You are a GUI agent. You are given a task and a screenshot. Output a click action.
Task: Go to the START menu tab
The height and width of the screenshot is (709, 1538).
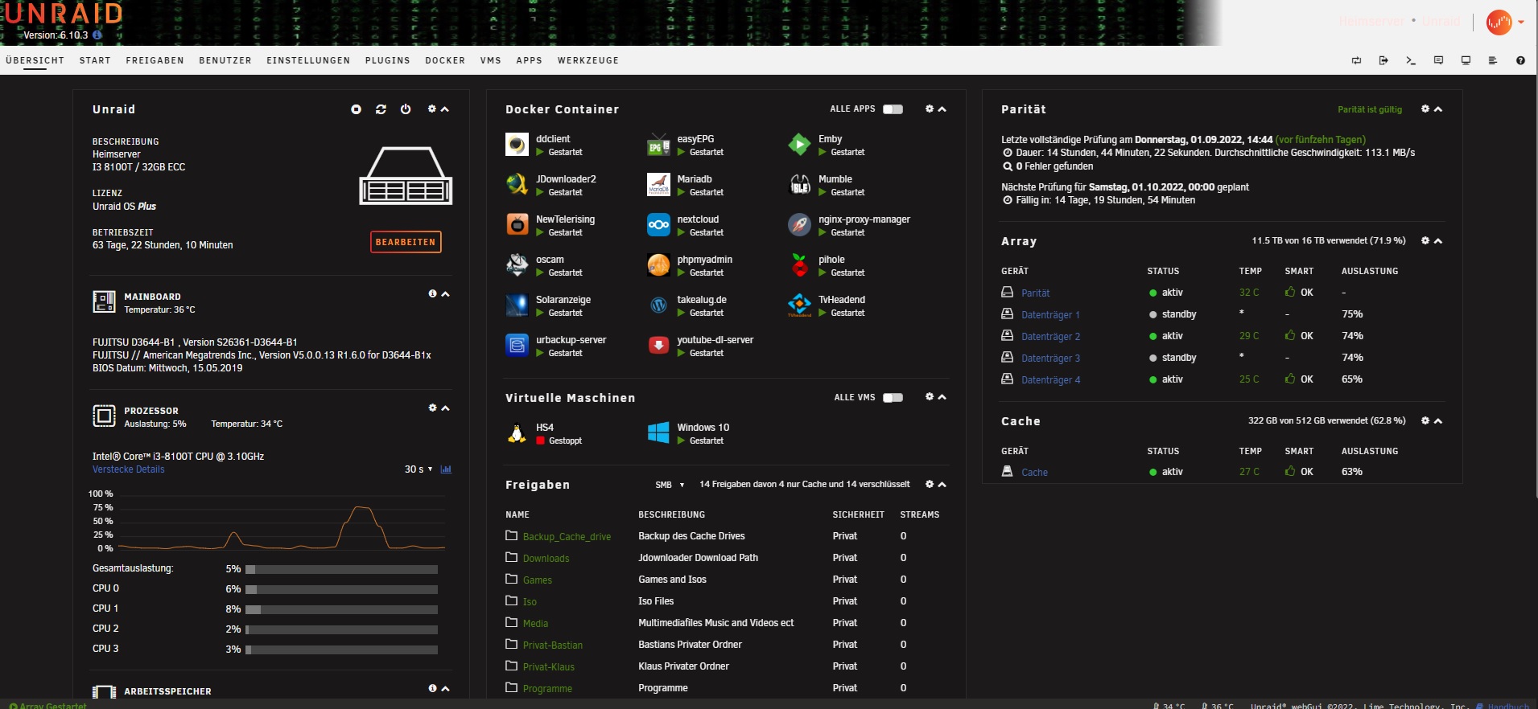95,60
